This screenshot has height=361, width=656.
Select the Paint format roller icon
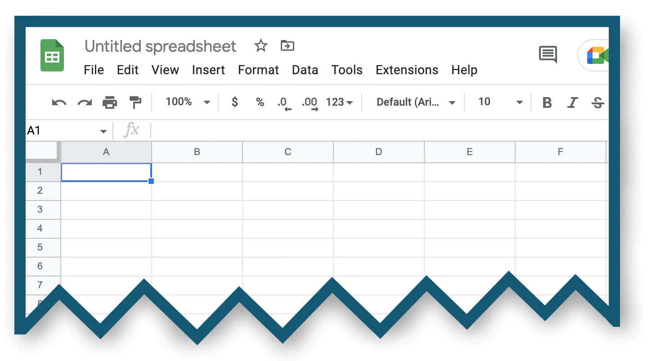click(x=135, y=103)
